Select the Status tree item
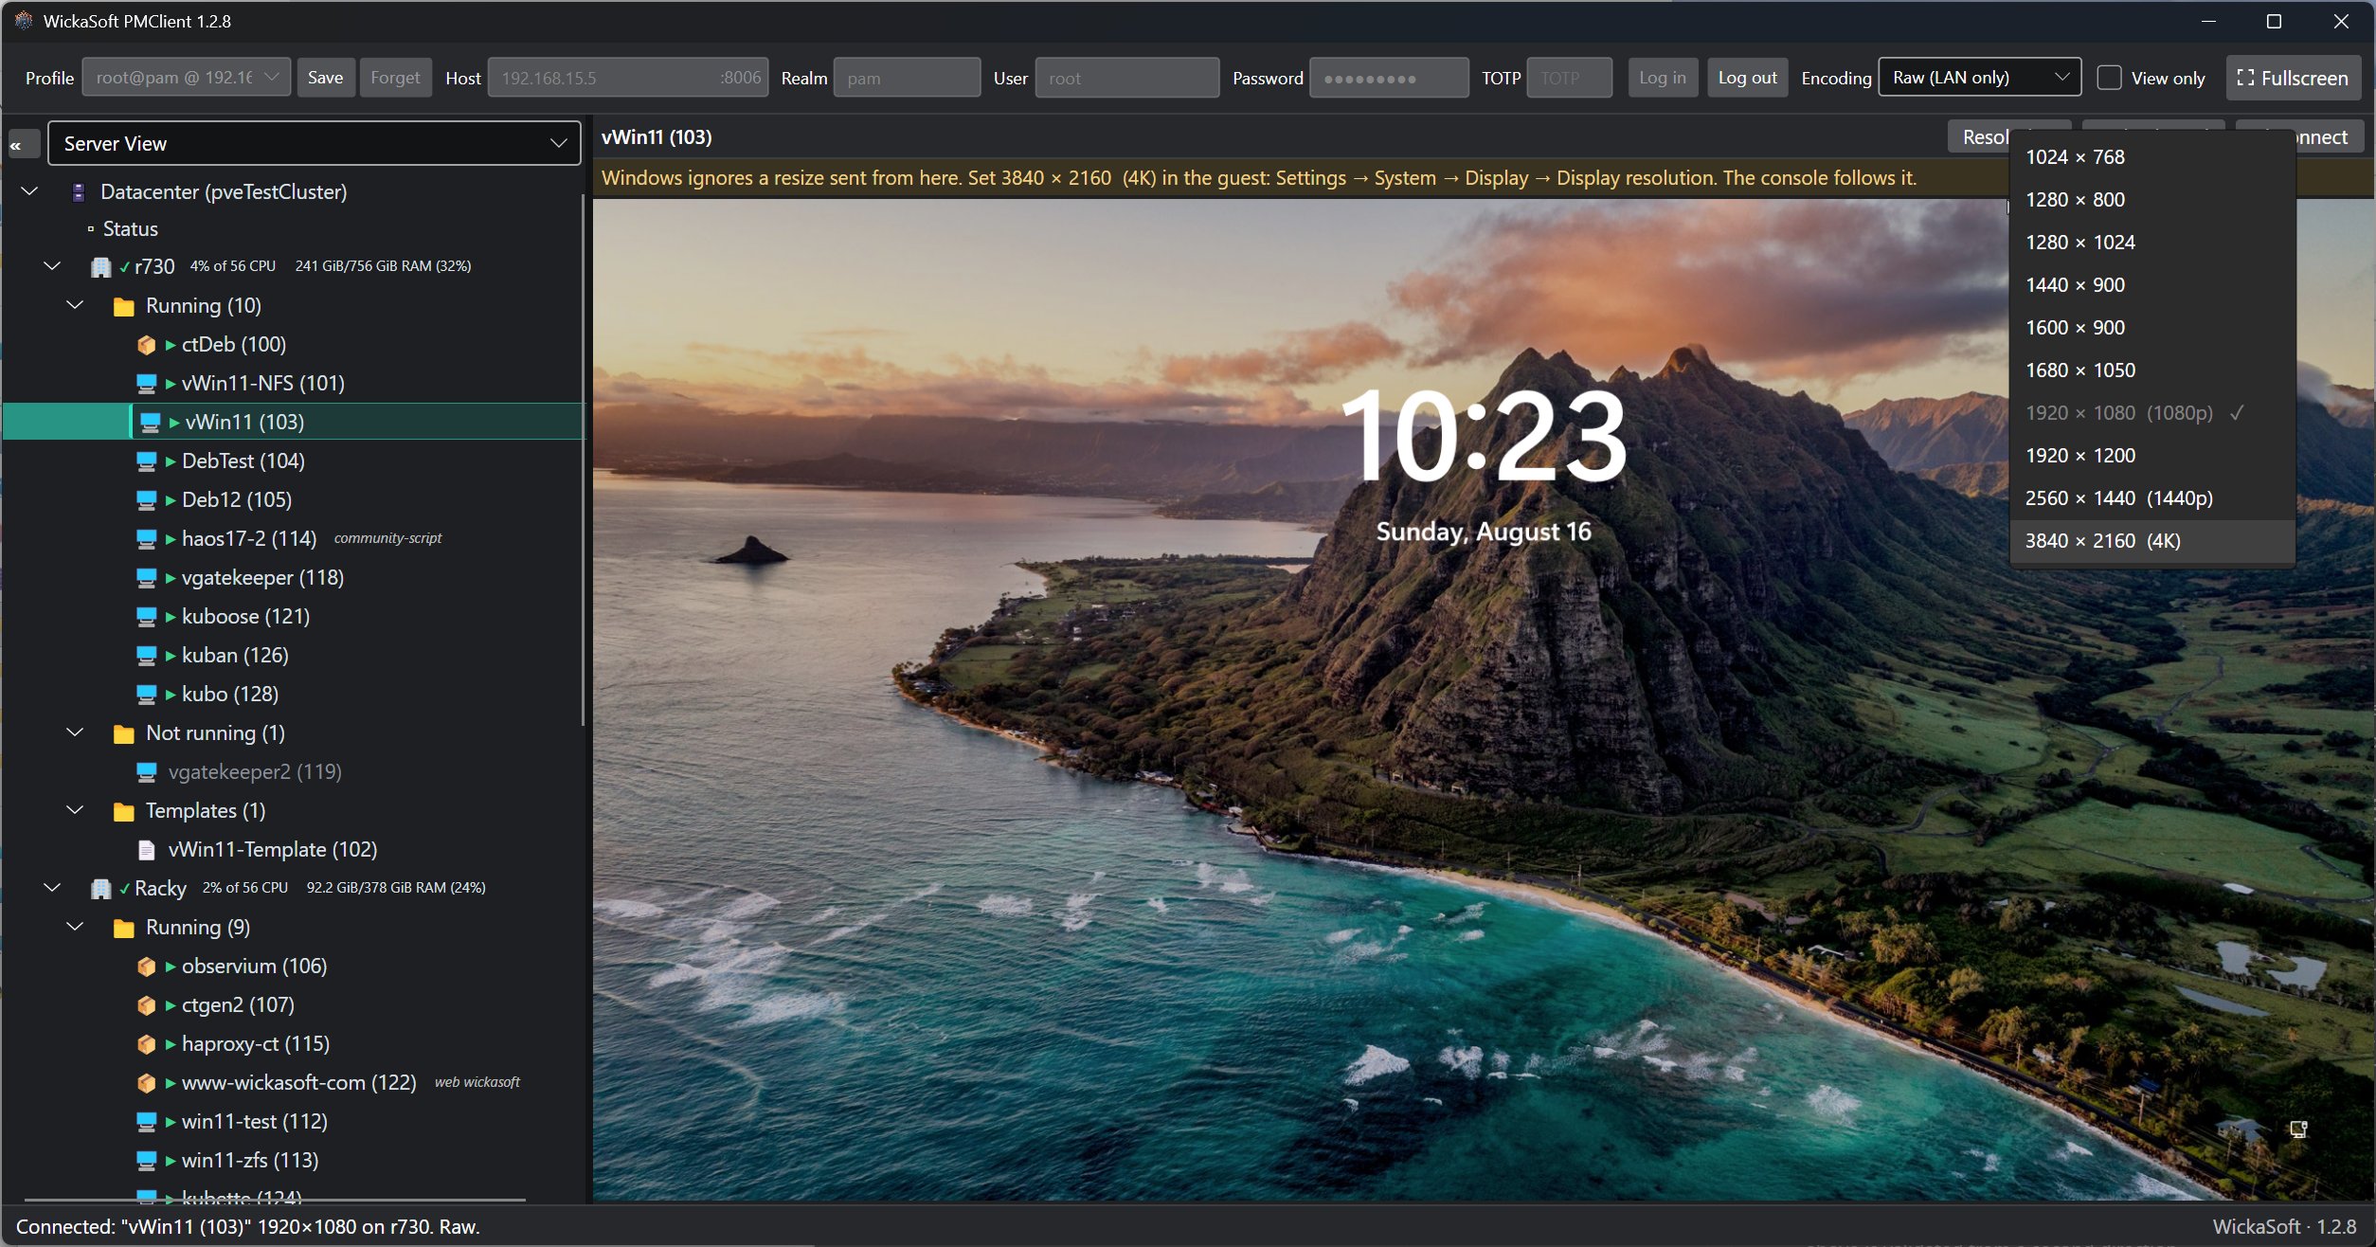Viewport: 2376px width, 1247px height. [x=130, y=229]
